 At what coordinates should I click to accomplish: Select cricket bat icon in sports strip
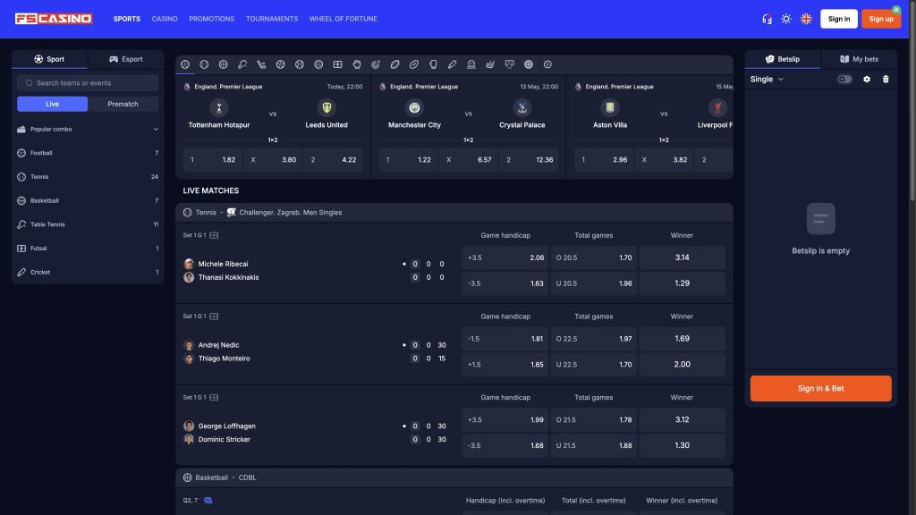[452, 64]
